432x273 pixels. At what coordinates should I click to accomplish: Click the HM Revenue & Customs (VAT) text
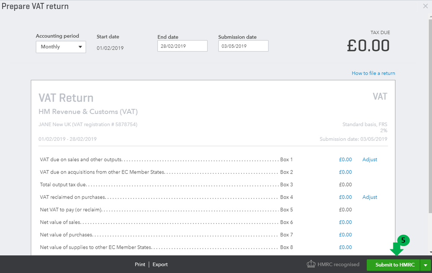coord(88,112)
